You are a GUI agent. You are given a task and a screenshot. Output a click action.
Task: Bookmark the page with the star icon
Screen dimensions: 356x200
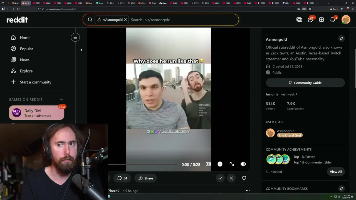pos(310,9)
